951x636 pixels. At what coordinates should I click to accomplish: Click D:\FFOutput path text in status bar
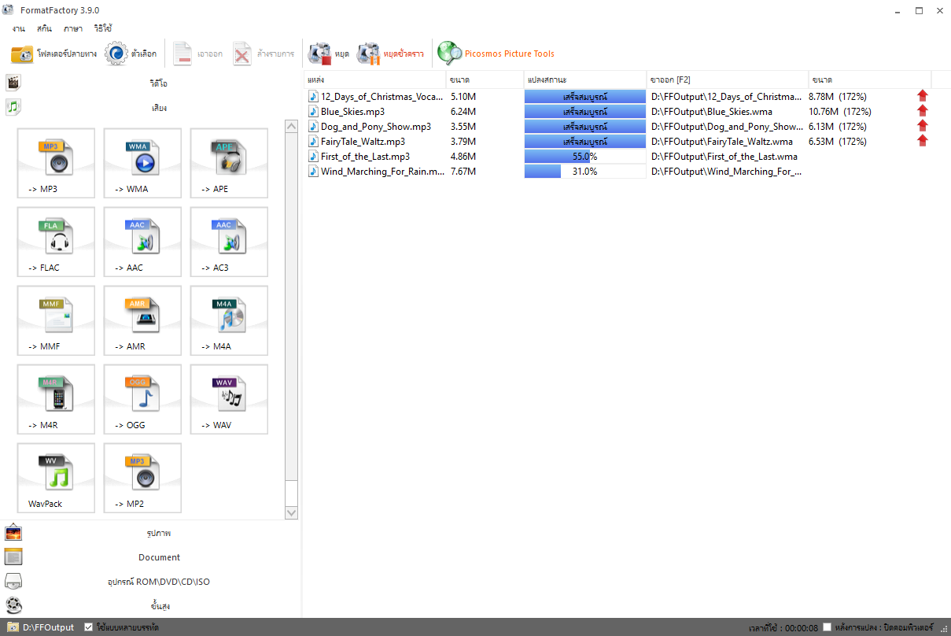(48, 627)
